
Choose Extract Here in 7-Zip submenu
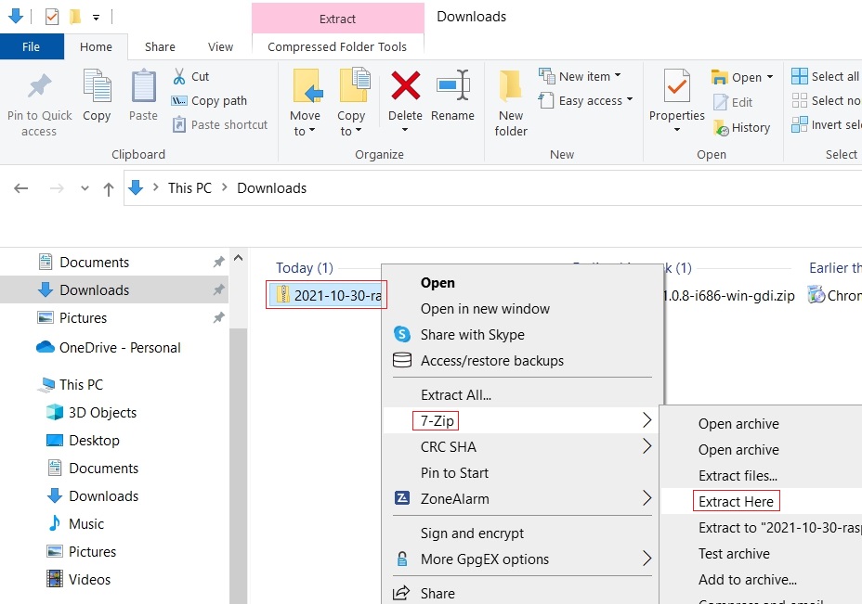point(736,501)
